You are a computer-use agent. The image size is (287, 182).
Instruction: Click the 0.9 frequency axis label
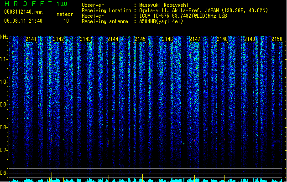(x=4, y=105)
